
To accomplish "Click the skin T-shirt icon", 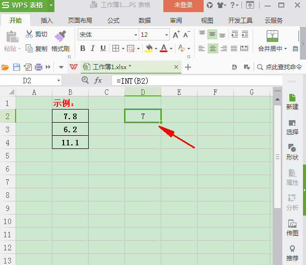I will tap(220, 5).
